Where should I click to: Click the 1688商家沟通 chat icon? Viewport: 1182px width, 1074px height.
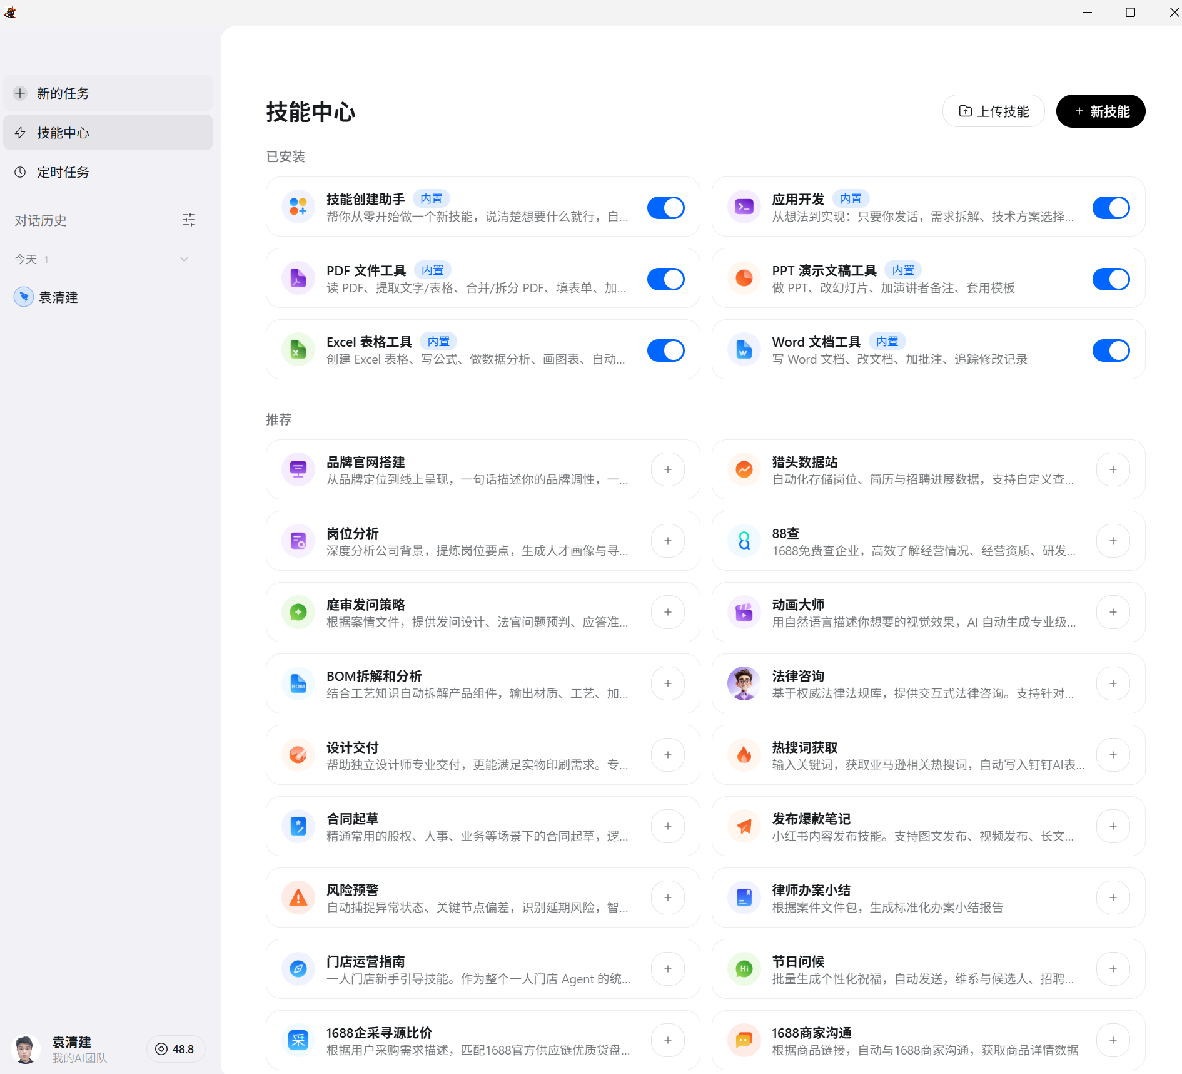click(x=744, y=1040)
